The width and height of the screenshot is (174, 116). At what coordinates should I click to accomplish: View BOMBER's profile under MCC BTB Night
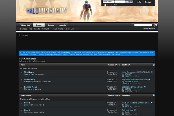128,74
